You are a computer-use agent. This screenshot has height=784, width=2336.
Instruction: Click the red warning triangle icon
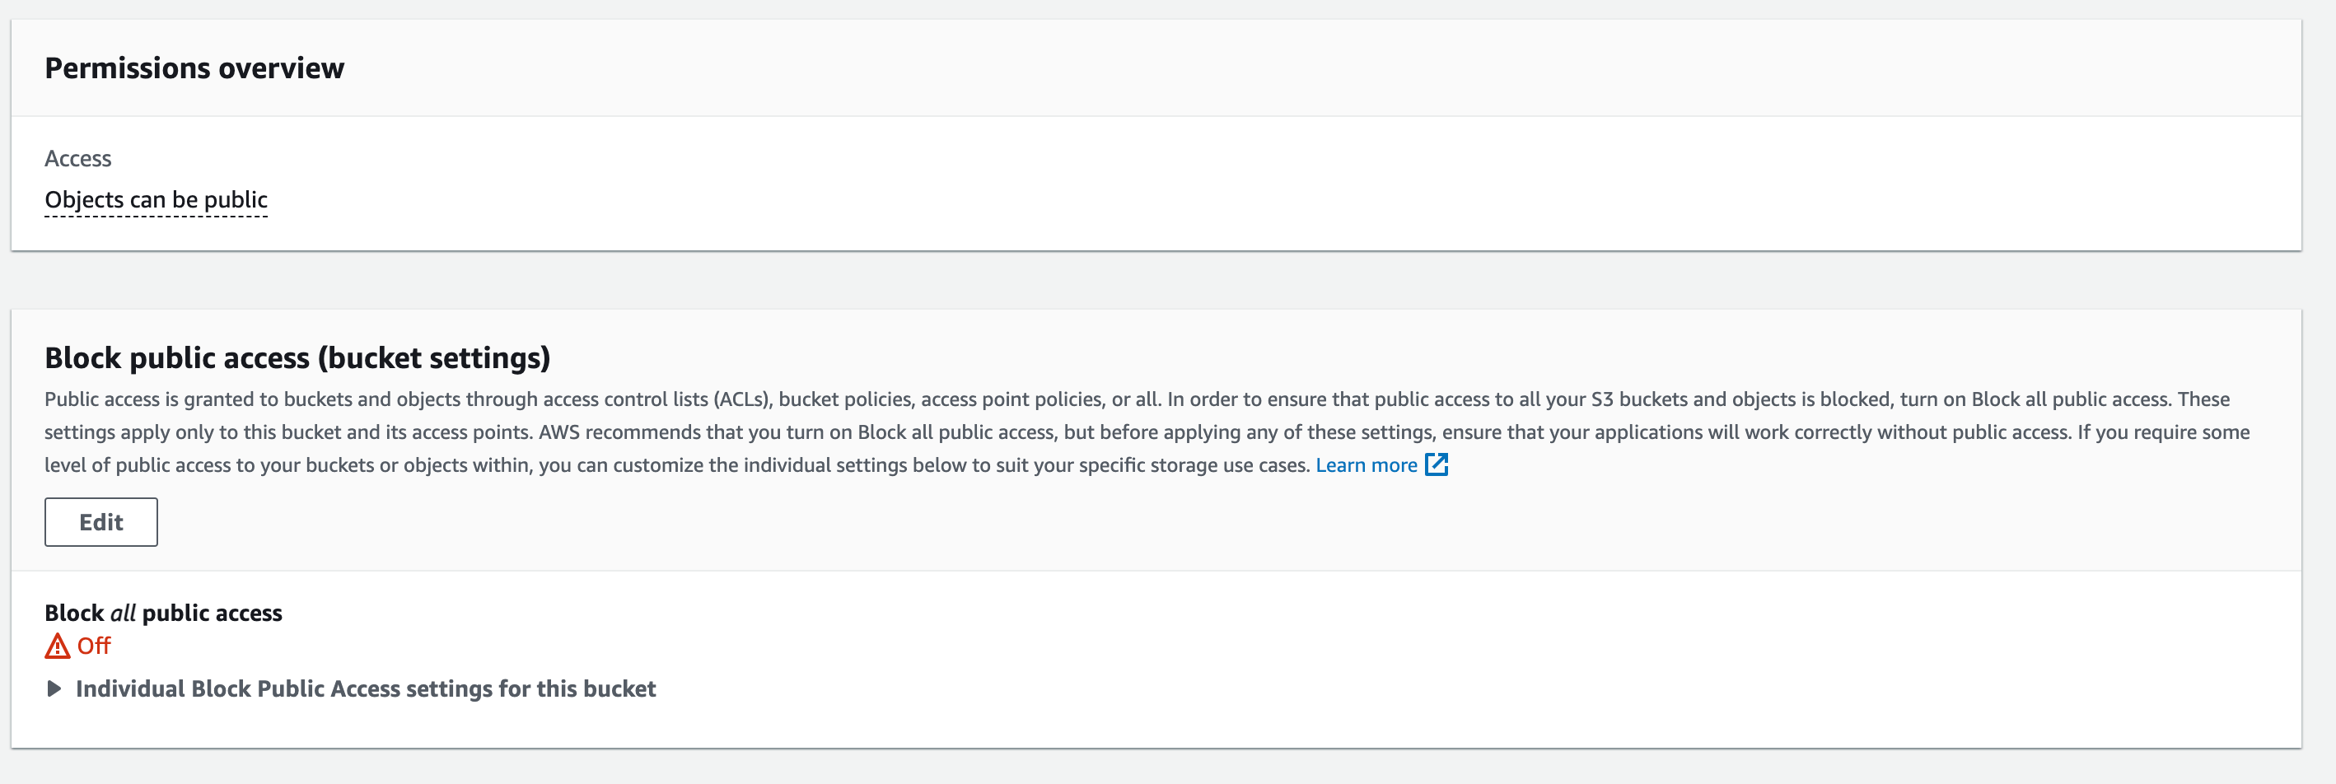point(57,646)
